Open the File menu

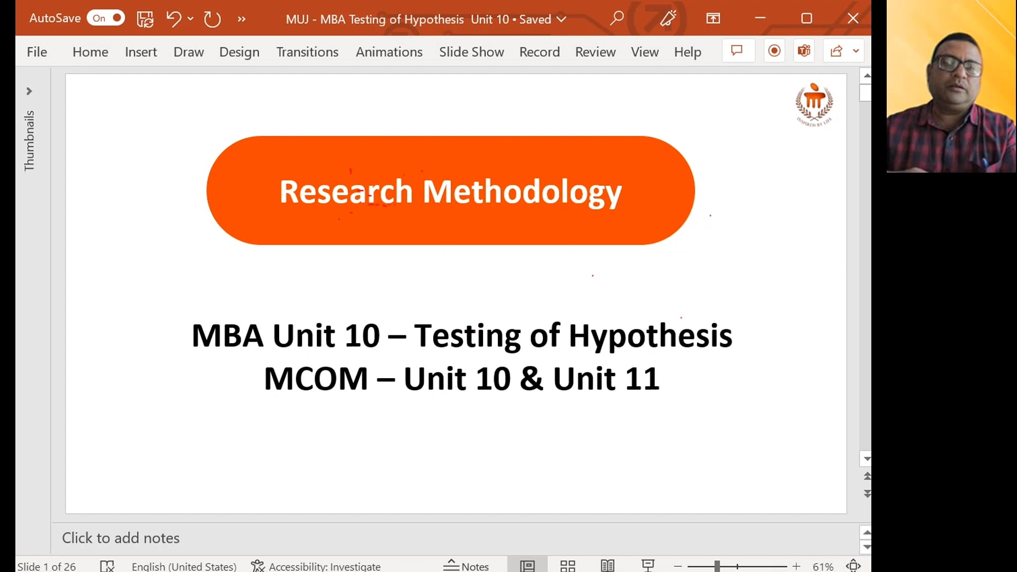(37, 52)
